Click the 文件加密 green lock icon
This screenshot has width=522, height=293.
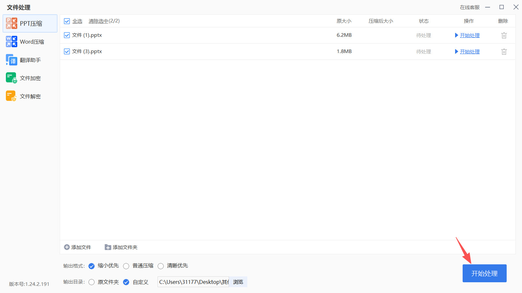pos(11,78)
